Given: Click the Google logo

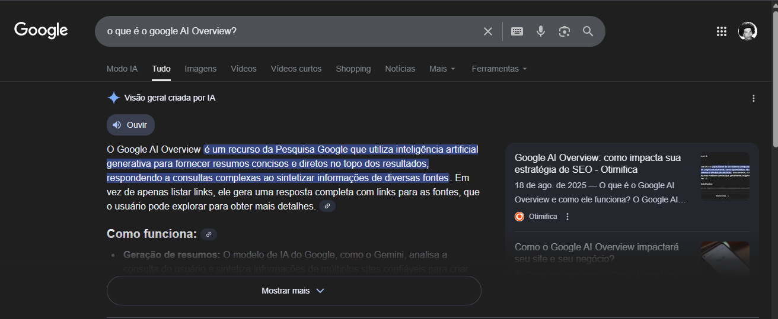Looking at the screenshot, I should (x=41, y=30).
